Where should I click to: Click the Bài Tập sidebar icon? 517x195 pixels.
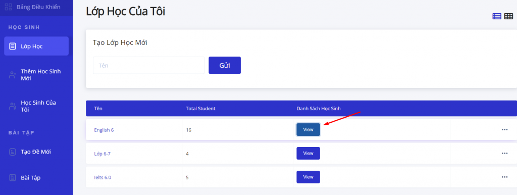13,177
